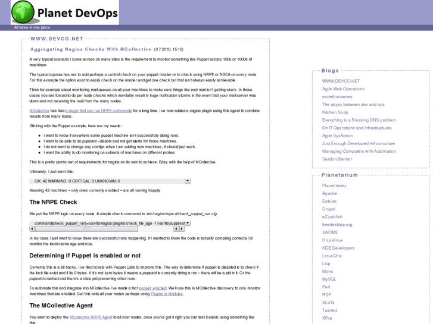Open the Mono planet link
The height and width of the screenshot is (324, 433).
coord(328,271)
